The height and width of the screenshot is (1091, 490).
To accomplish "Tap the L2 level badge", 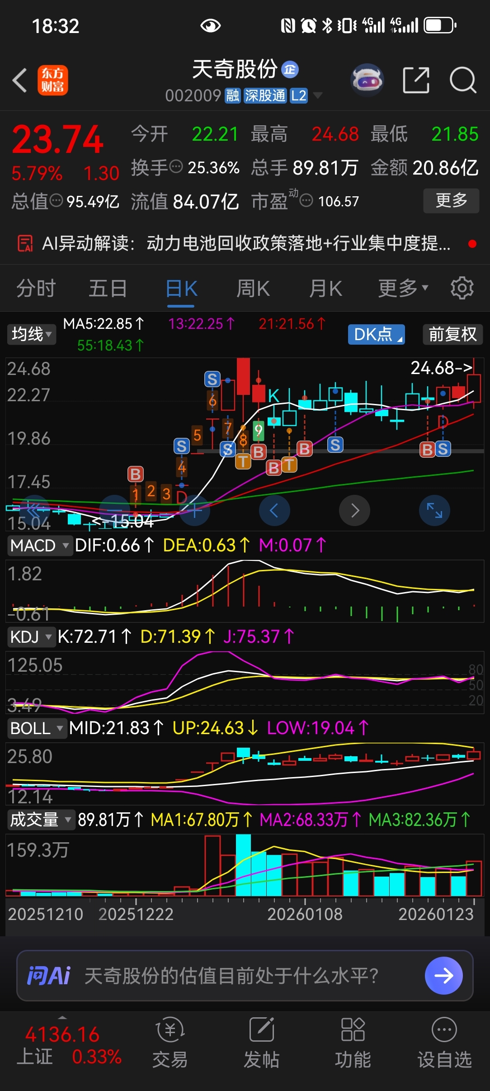I will pos(298,95).
